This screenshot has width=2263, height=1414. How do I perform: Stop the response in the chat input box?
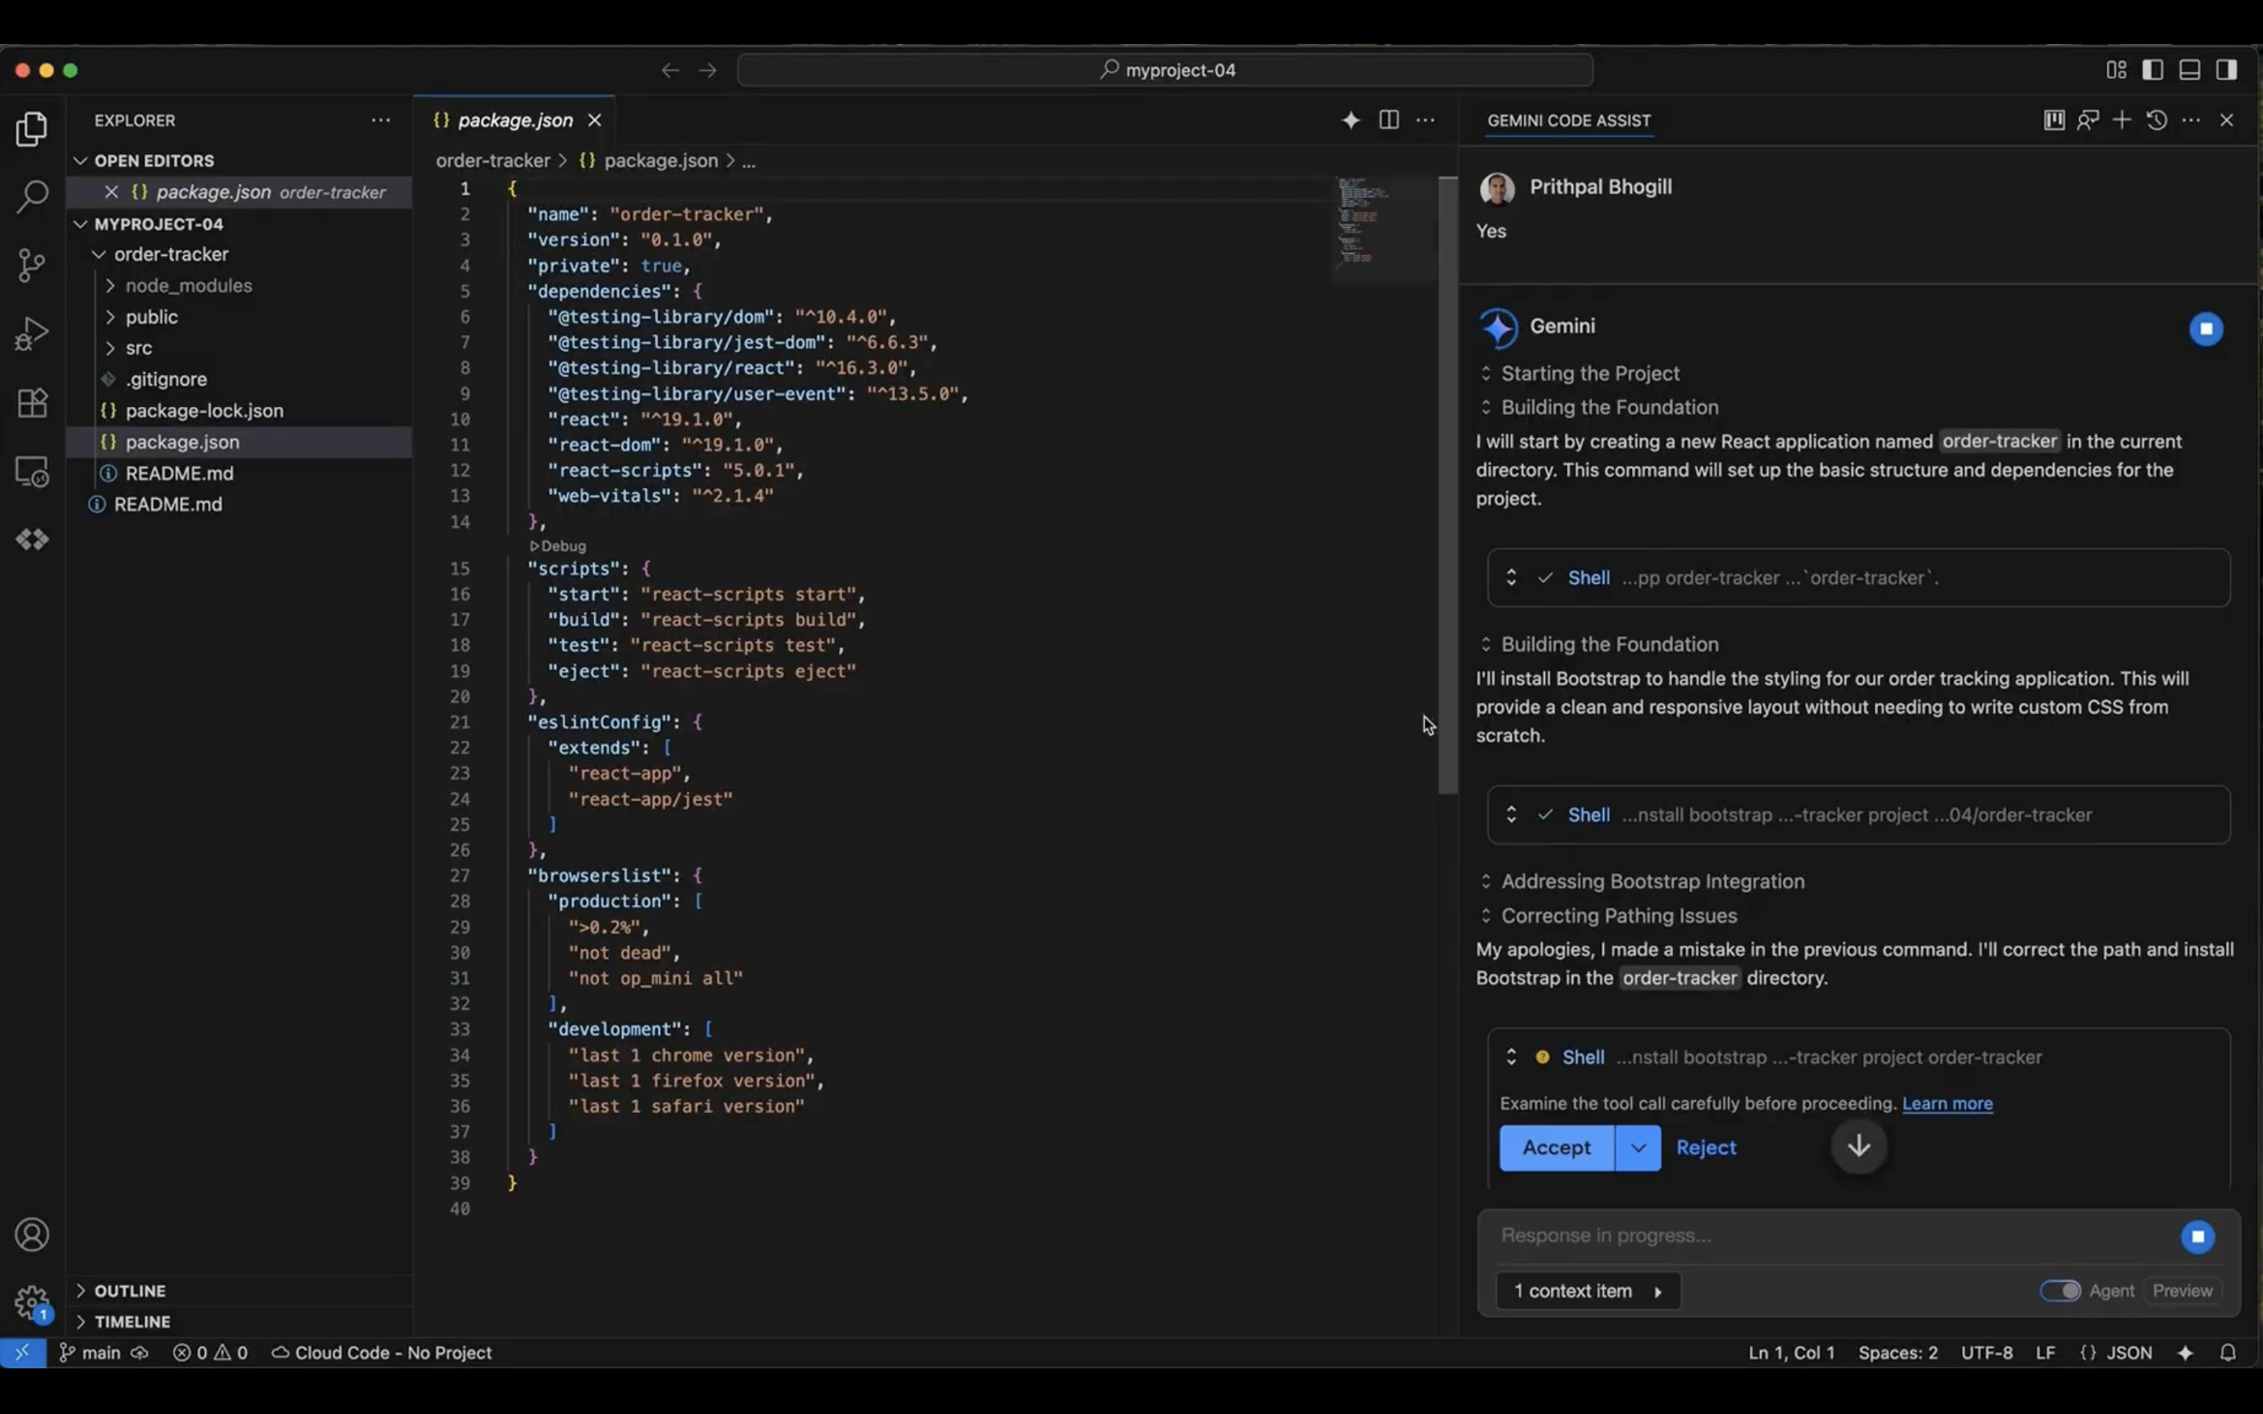2198,1236
